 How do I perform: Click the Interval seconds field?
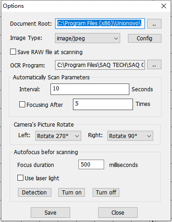[90, 89]
